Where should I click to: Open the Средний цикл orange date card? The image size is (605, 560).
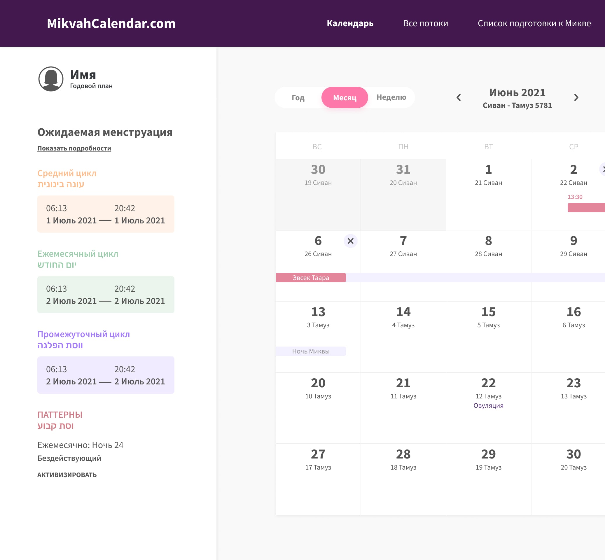tap(106, 214)
